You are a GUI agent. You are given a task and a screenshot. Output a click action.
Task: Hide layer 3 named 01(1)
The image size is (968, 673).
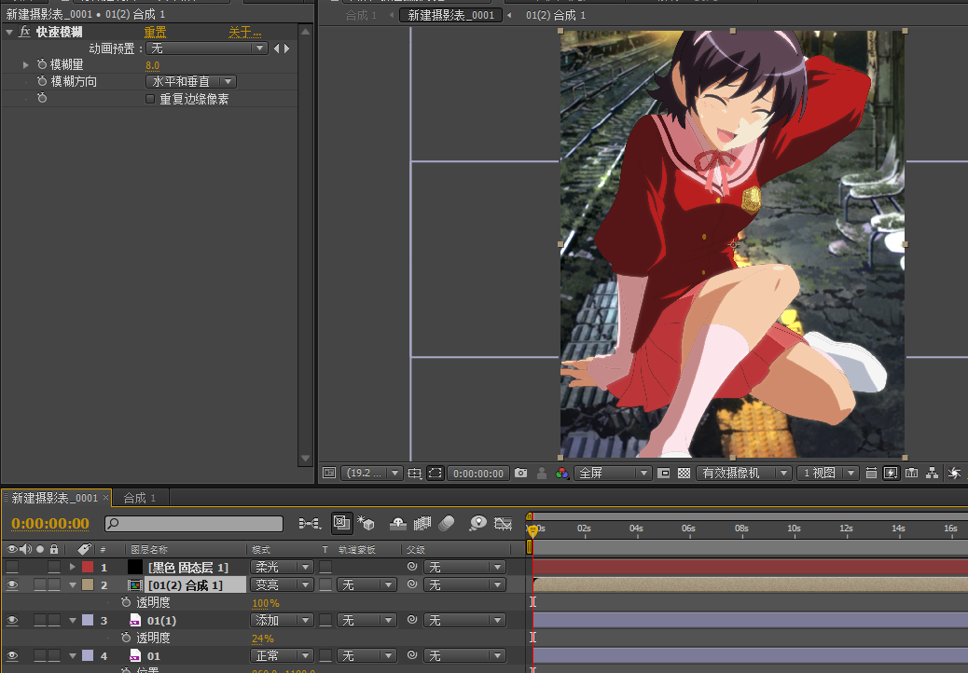coord(12,620)
